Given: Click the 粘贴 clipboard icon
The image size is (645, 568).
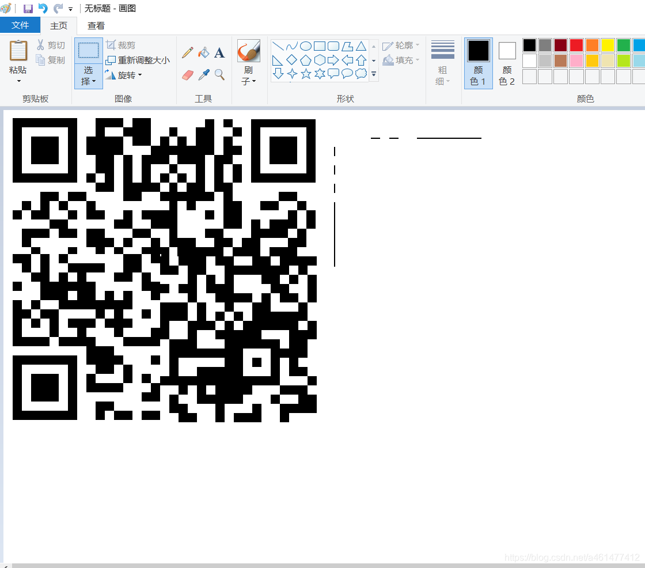Looking at the screenshot, I should coord(18,51).
